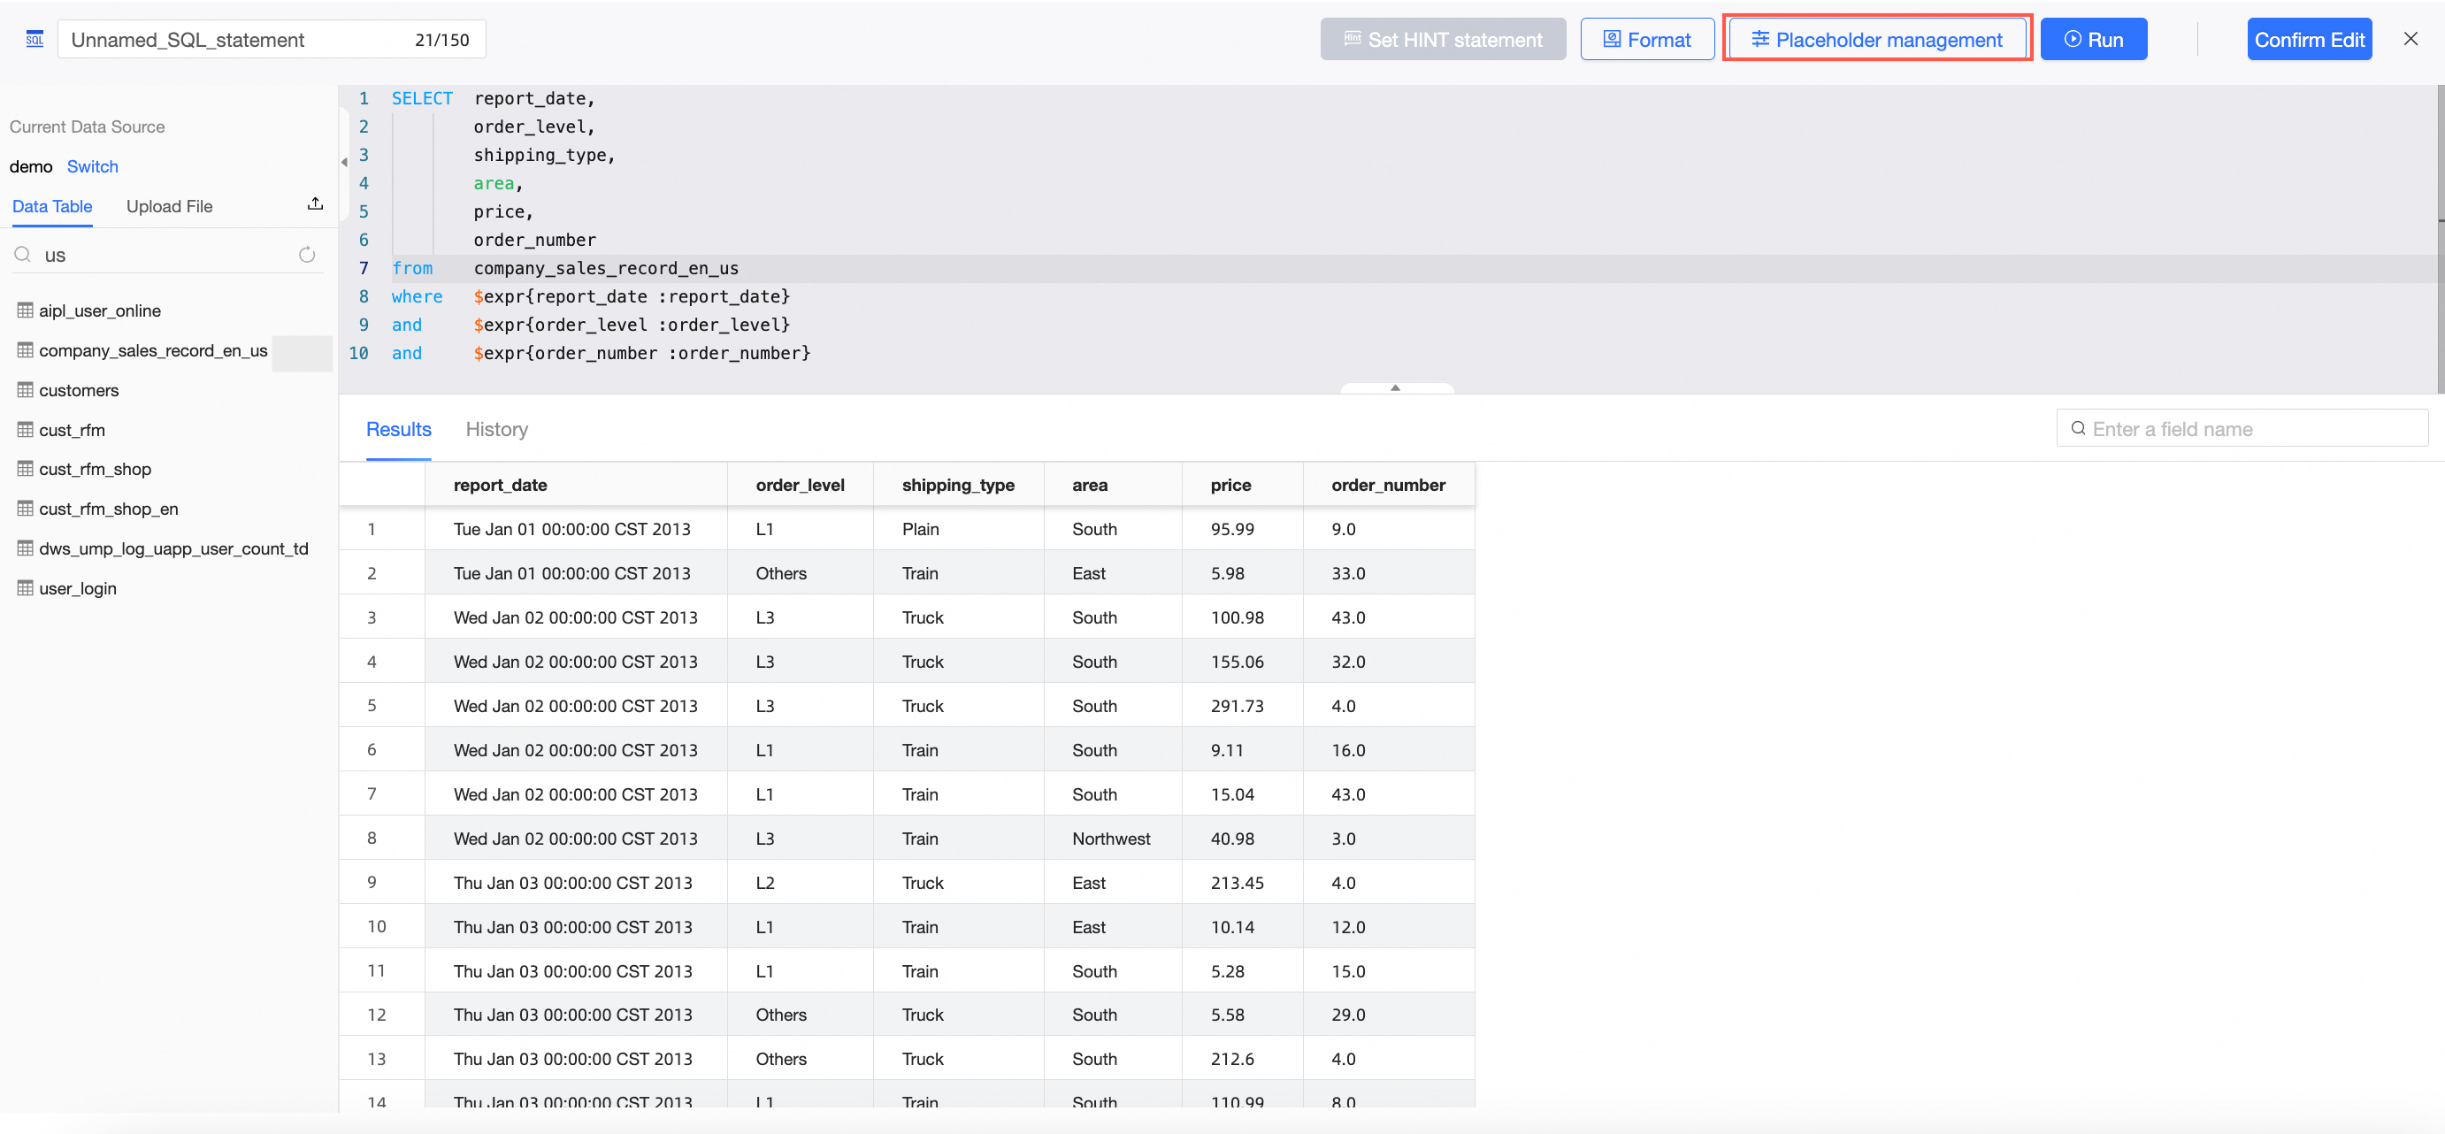Switch the current data source
This screenshot has height=1134, width=2445.
[92, 166]
